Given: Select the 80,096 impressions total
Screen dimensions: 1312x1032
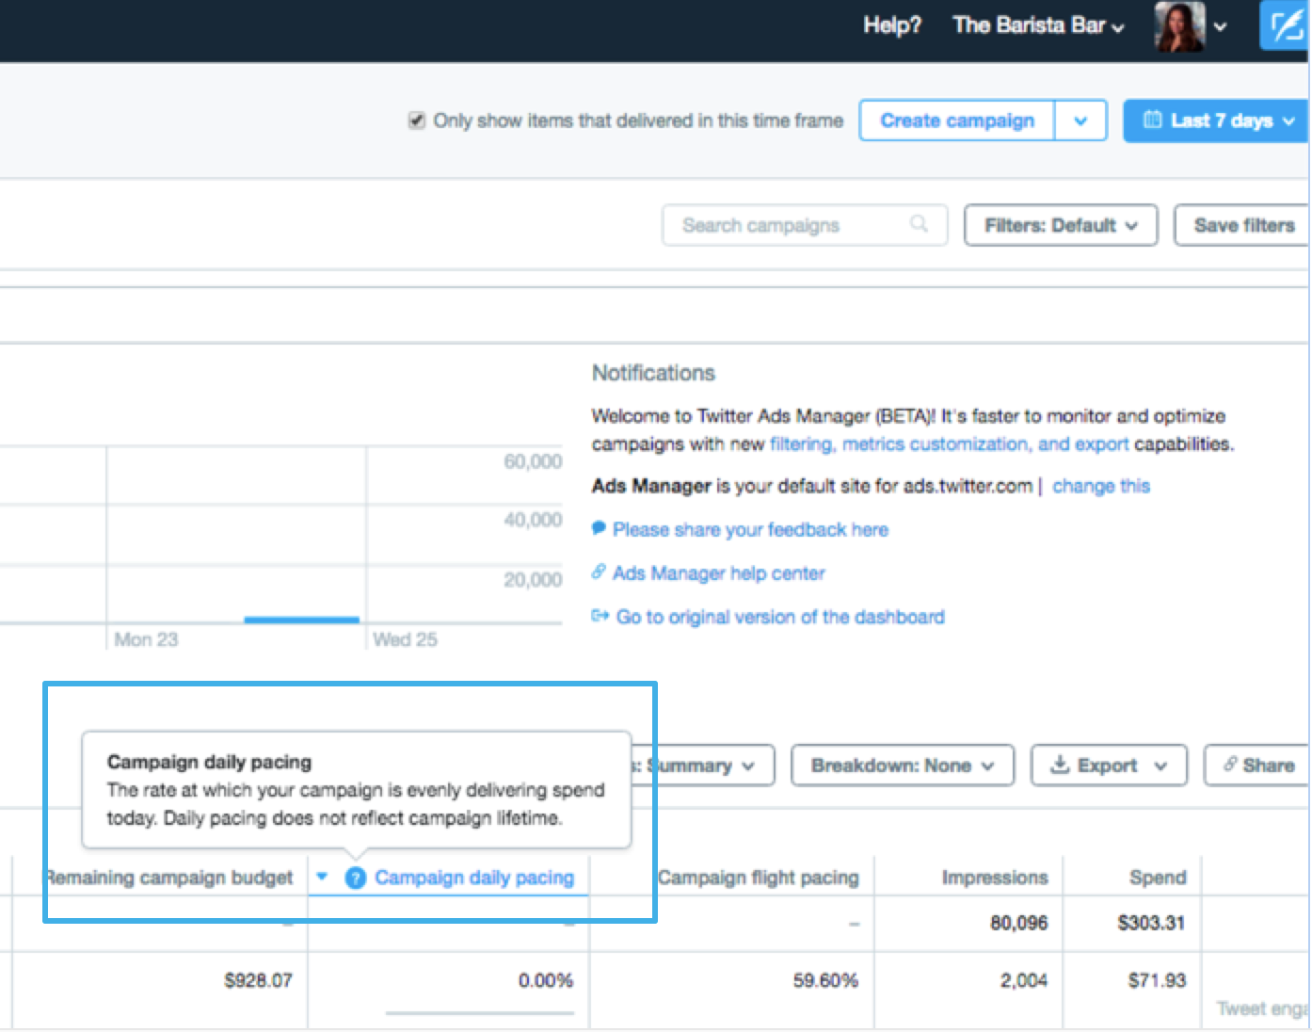Looking at the screenshot, I should point(1018,923).
